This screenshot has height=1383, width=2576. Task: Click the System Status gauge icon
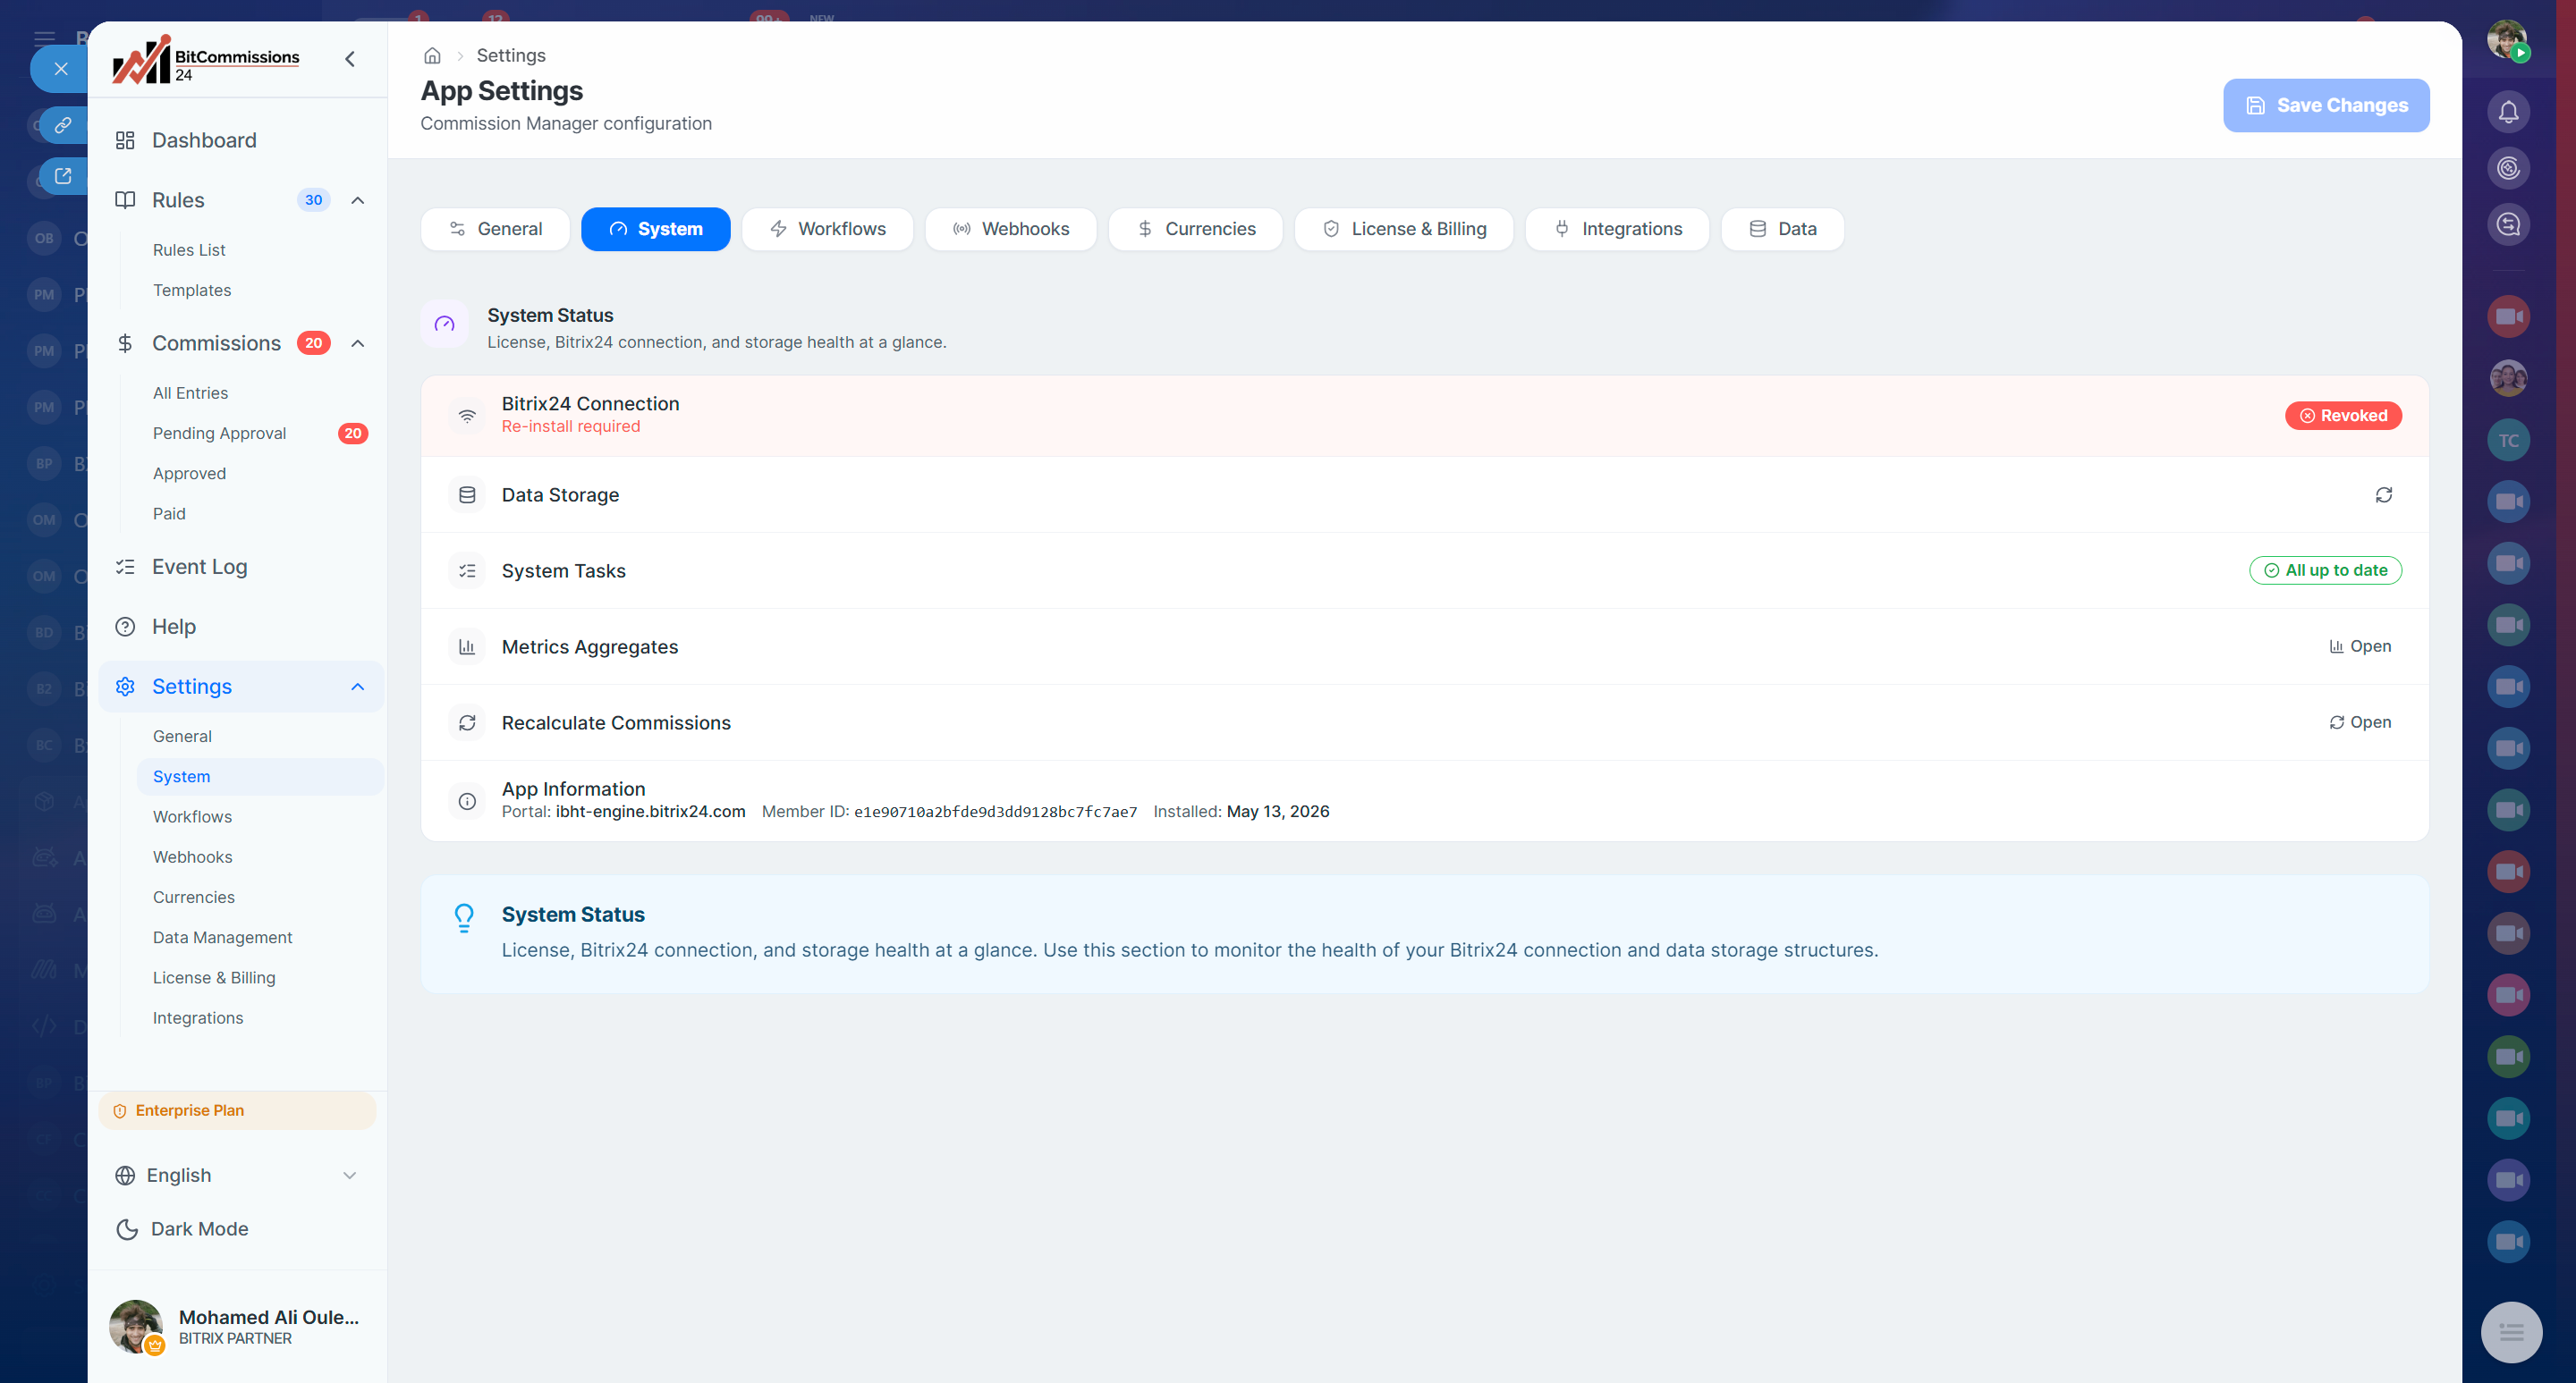point(444,324)
